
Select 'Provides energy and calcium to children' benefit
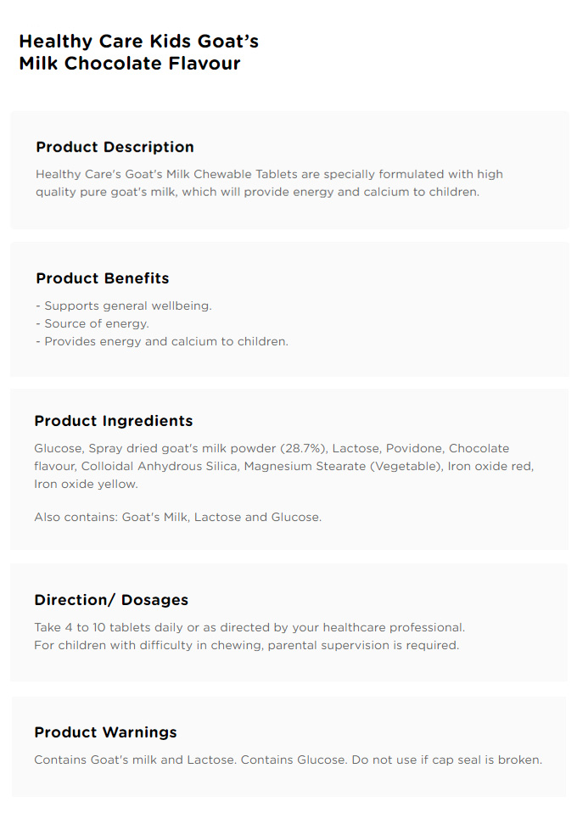click(161, 341)
